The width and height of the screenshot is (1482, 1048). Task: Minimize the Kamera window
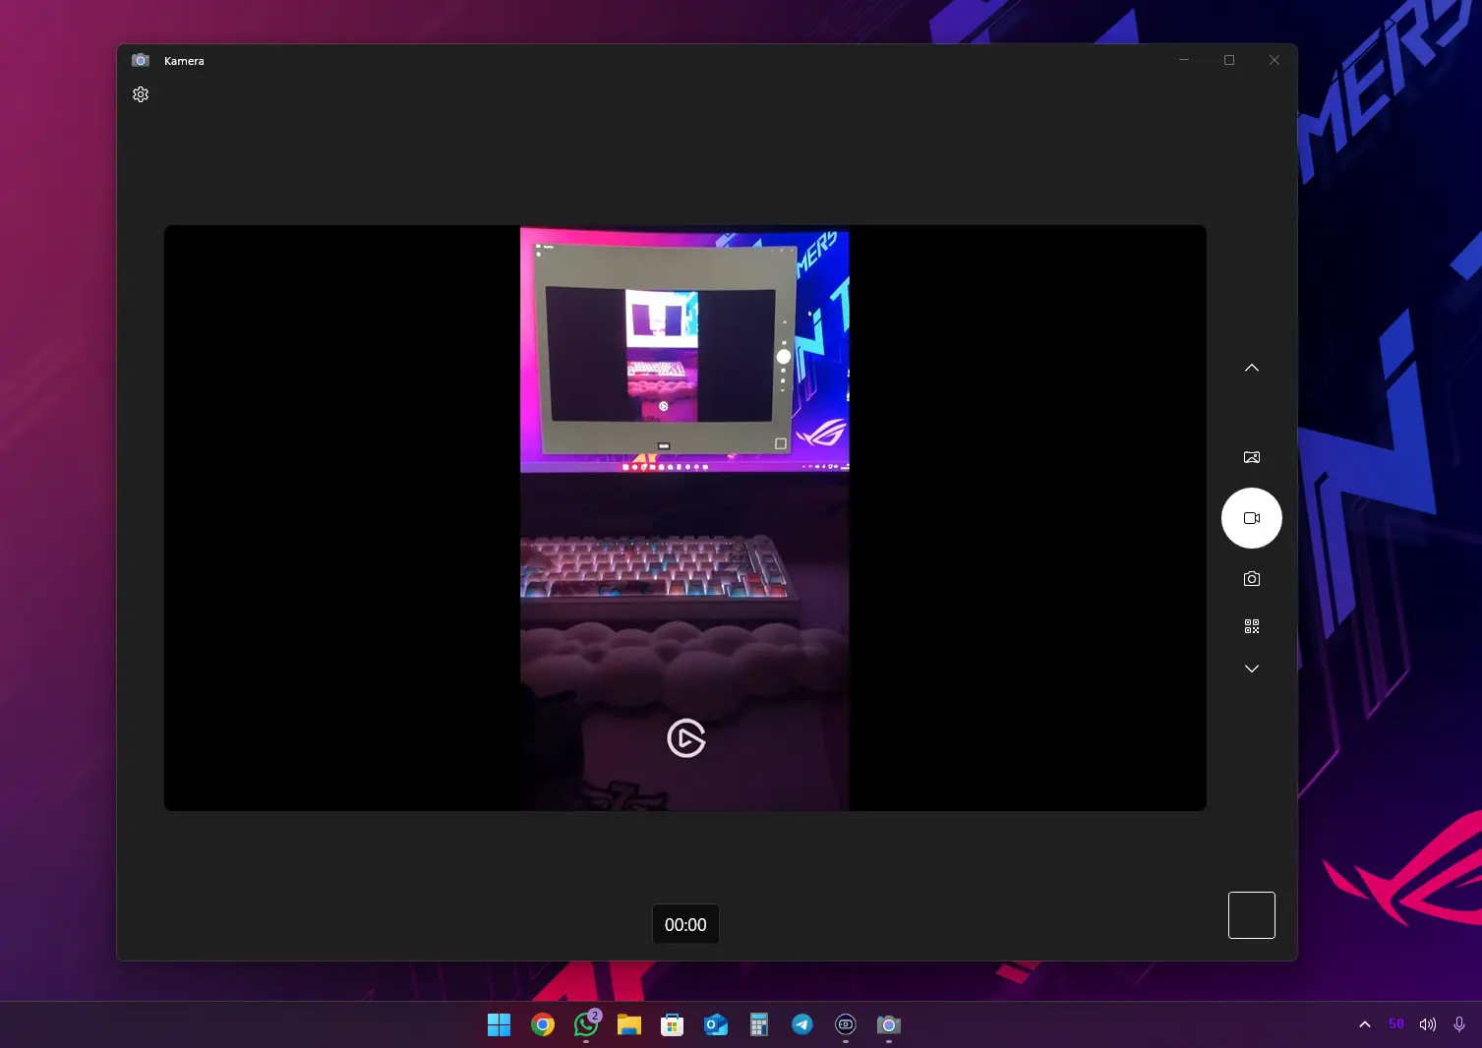click(1184, 60)
